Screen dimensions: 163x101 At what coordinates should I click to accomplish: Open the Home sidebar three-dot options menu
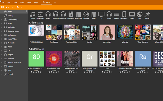pyautogui.click(x=26, y=12)
